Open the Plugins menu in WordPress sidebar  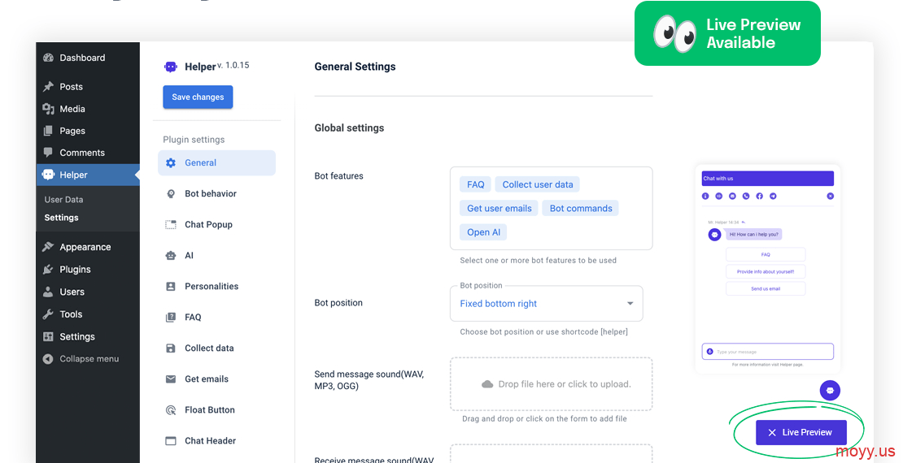pos(75,270)
